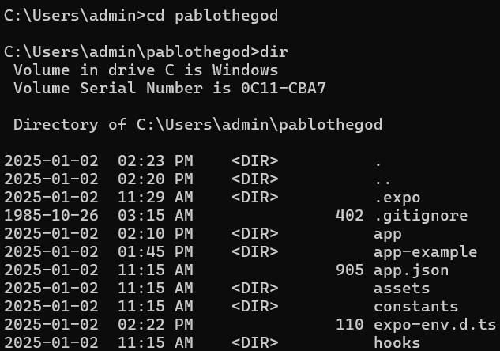
Task: Click the 1985-10-26 date entry
Action: click(x=51, y=216)
